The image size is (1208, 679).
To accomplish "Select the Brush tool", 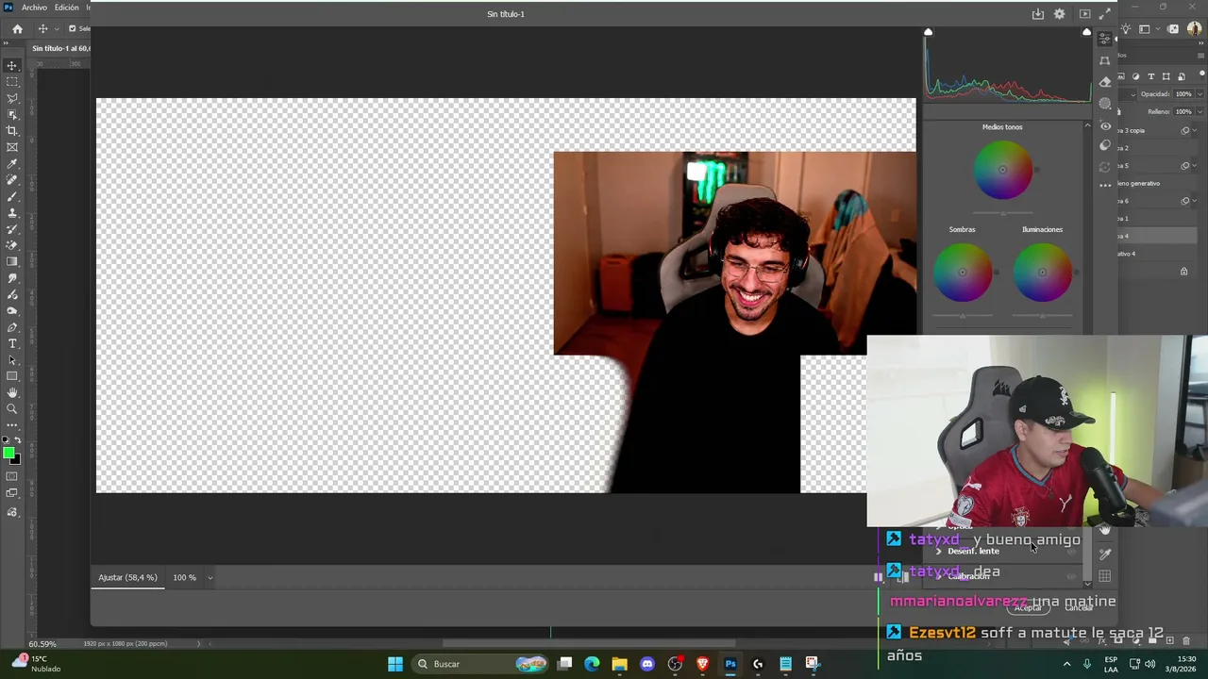I will click(12, 196).
